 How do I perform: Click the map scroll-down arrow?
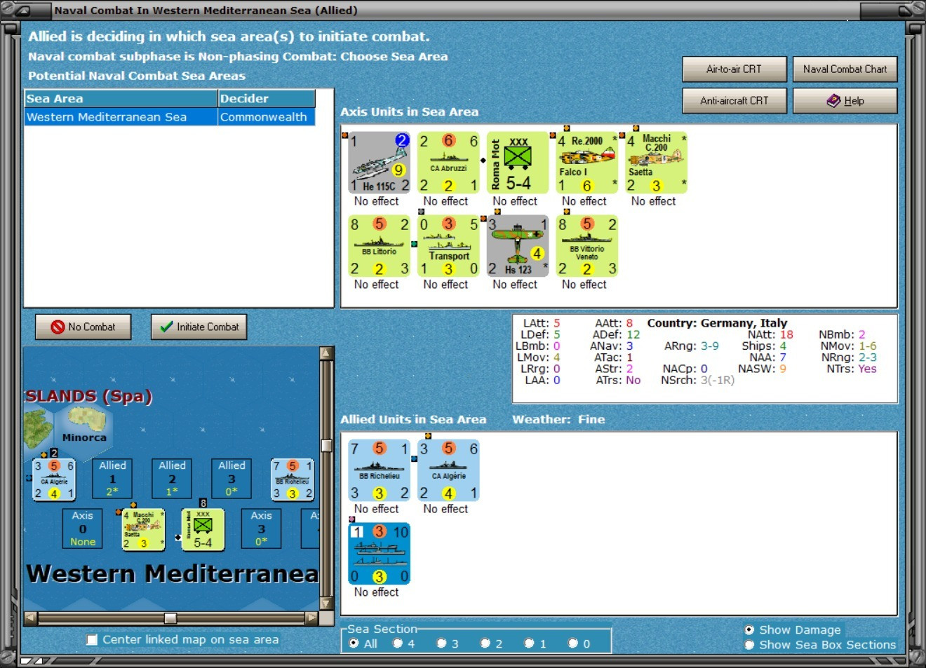point(326,604)
